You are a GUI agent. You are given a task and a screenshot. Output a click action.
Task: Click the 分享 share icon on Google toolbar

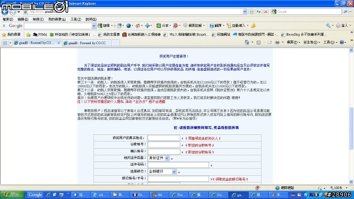[163, 26]
